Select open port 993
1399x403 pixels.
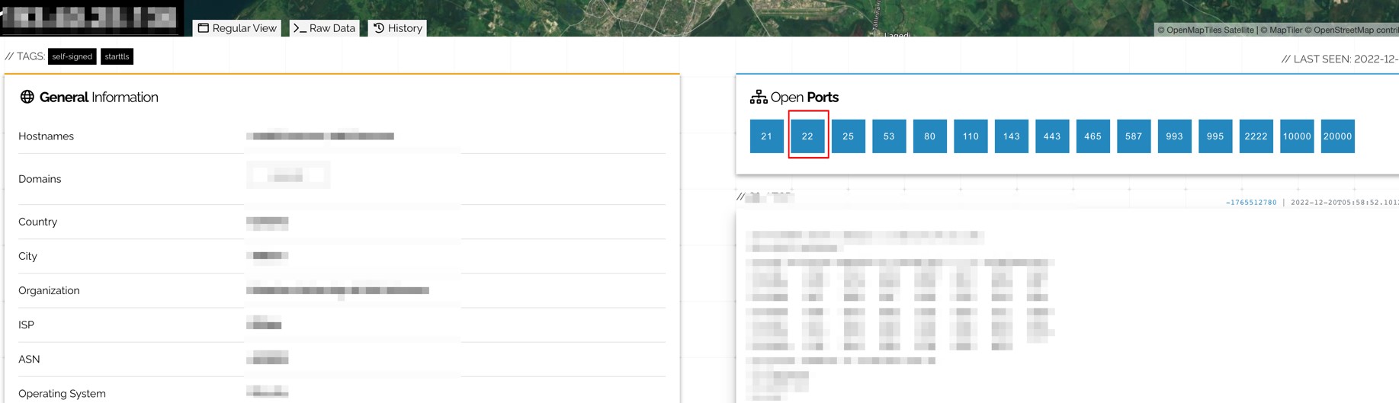1175,136
